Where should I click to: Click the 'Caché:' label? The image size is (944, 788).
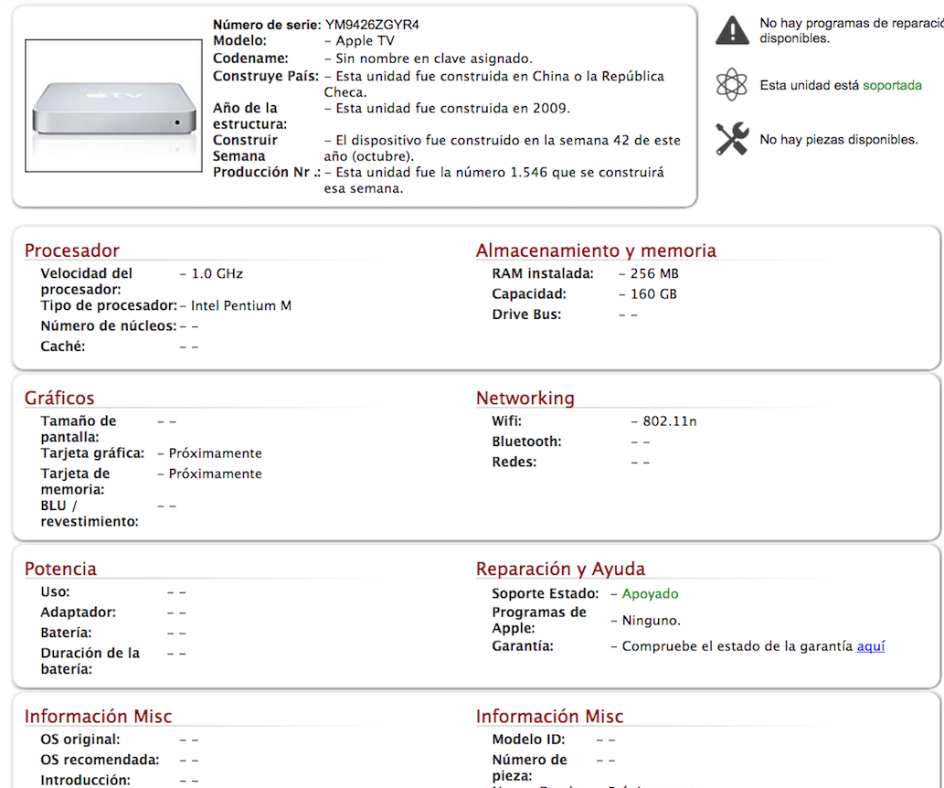(63, 347)
